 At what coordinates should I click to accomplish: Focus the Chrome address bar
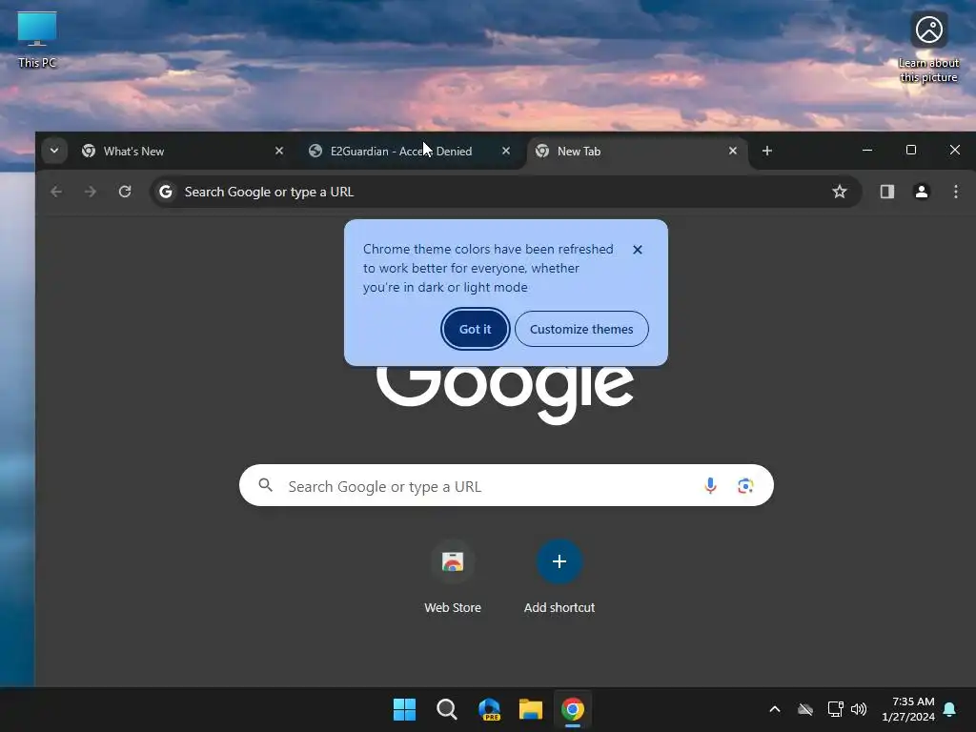tap(505, 192)
